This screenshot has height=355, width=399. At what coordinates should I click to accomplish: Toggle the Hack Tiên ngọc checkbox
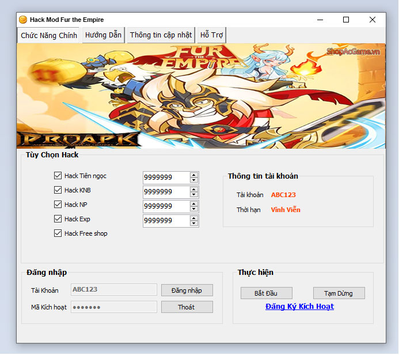click(x=58, y=176)
